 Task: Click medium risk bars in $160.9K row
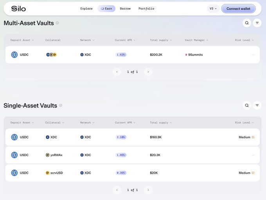tap(253, 137)
